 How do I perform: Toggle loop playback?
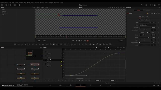[x=88, y=41]
